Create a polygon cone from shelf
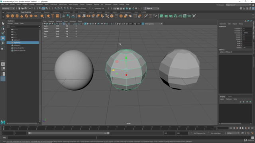 coord(22,16)
